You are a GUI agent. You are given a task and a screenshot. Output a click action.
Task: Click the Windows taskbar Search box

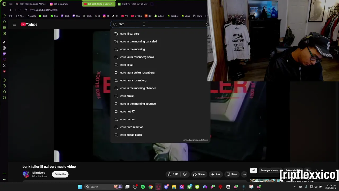click(103, 187)
